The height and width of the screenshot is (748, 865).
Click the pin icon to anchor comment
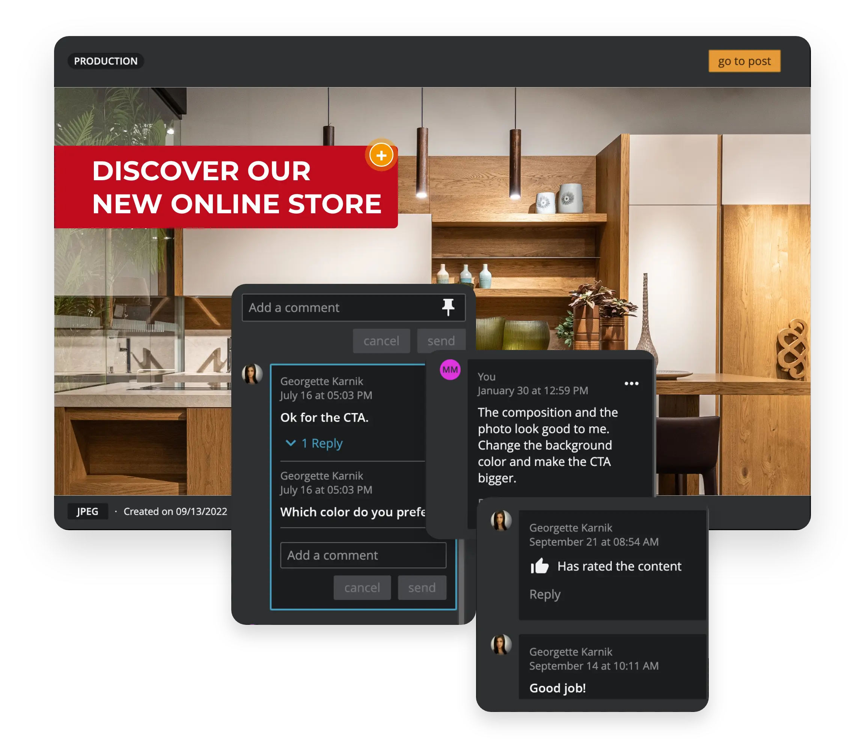447,308
